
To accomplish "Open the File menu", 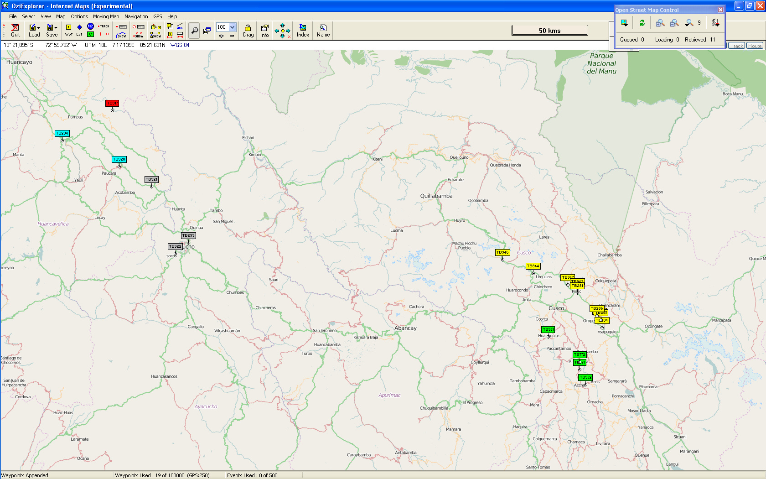I will point(13,16).
